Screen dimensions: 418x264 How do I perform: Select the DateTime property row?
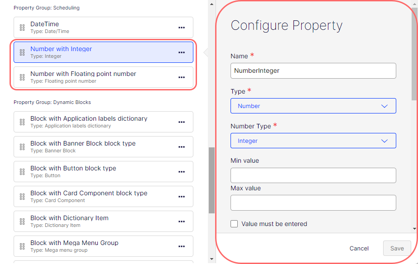point(103,28)
